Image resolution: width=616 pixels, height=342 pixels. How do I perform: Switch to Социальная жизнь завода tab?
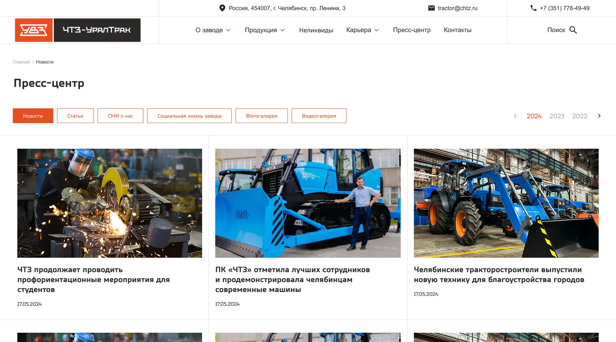pyautogui.click(x=189, y=116)
